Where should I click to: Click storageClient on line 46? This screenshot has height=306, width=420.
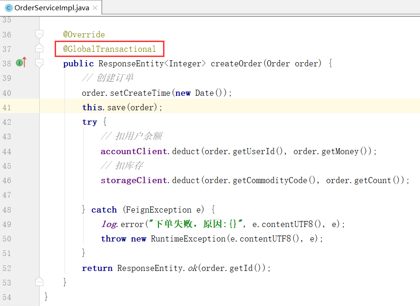pos(134,180)
